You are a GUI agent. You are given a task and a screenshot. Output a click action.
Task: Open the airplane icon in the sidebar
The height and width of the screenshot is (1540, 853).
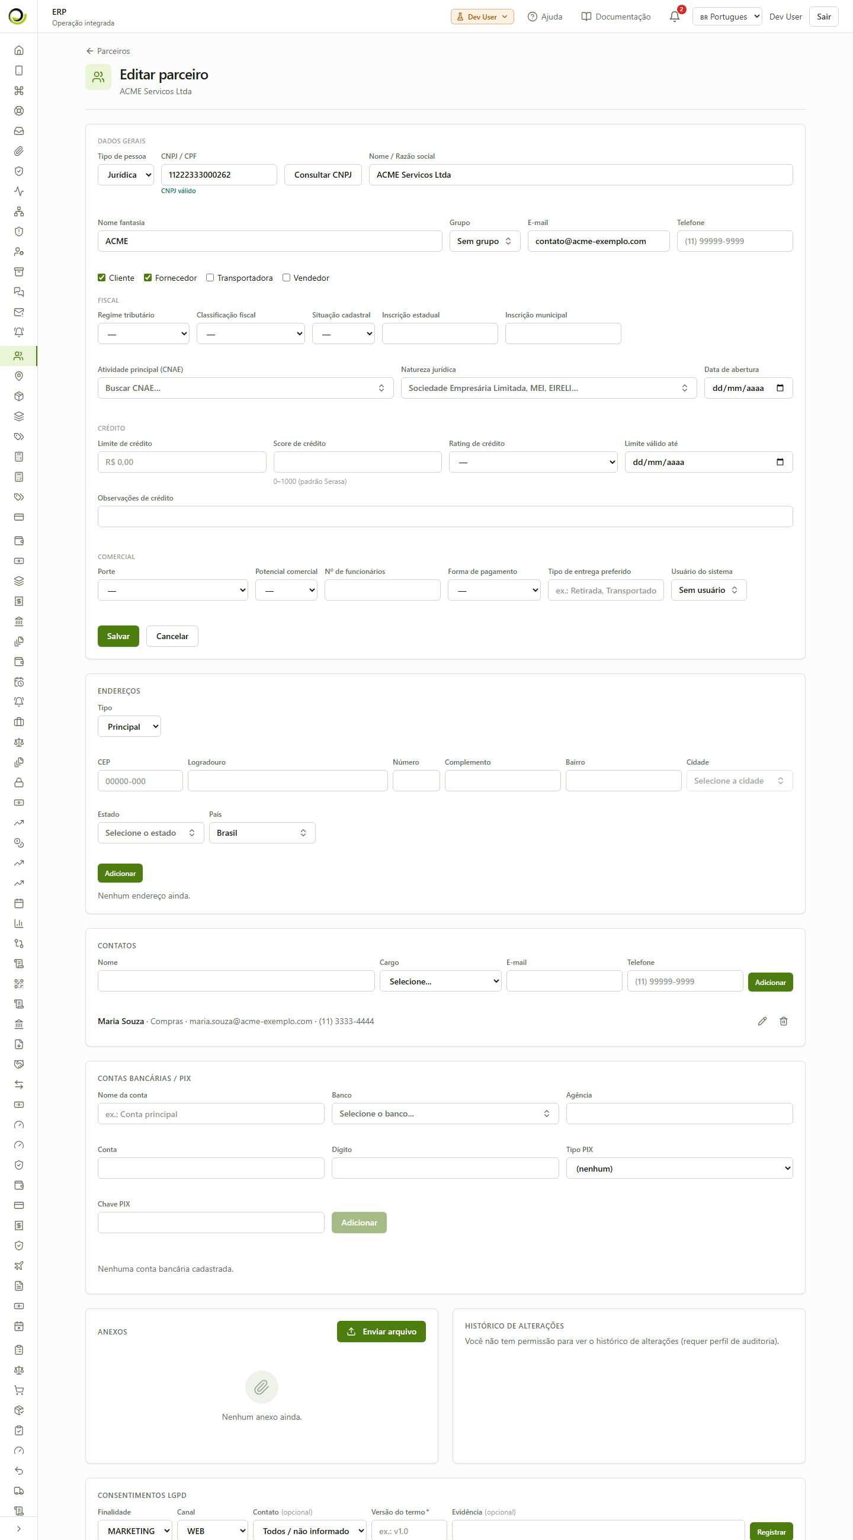(19, 1266)
